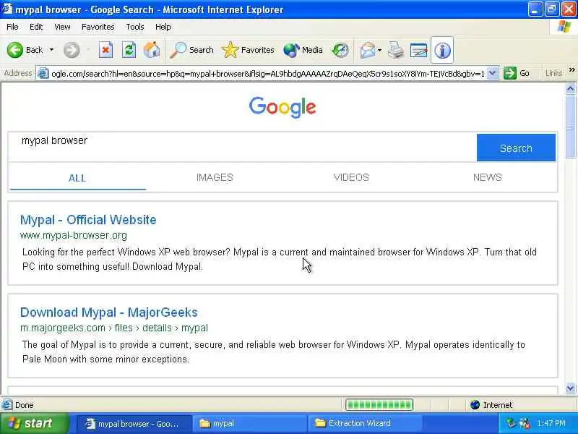Click the vertical scrollbar thumb
This screenshot has width=578, height=434.
pyautogui.click(x=570, y=126)
